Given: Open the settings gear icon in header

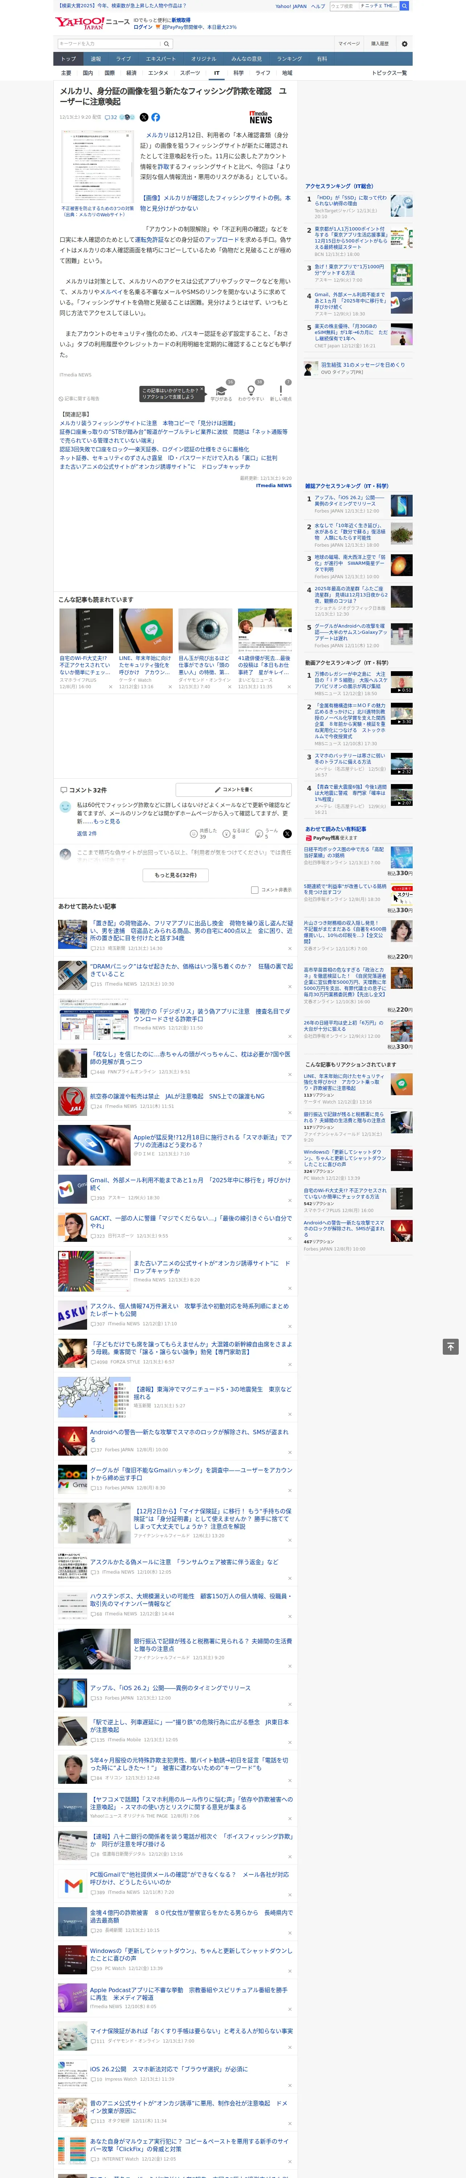Looking at the screenshot, I should tap(404, 44).
